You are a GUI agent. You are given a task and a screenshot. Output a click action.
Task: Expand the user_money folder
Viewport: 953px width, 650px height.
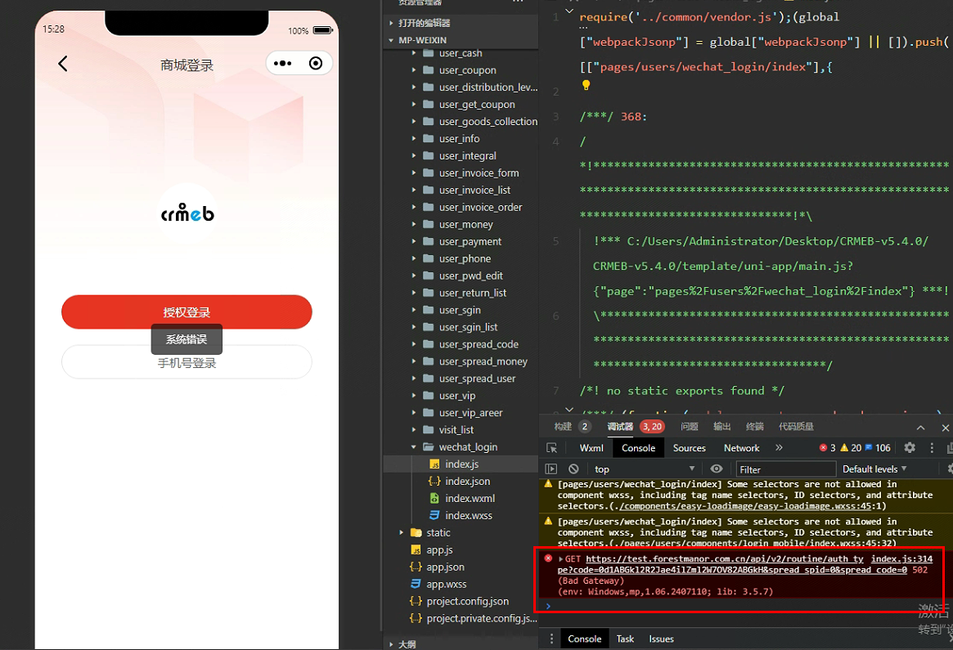[x=413, y=224]
